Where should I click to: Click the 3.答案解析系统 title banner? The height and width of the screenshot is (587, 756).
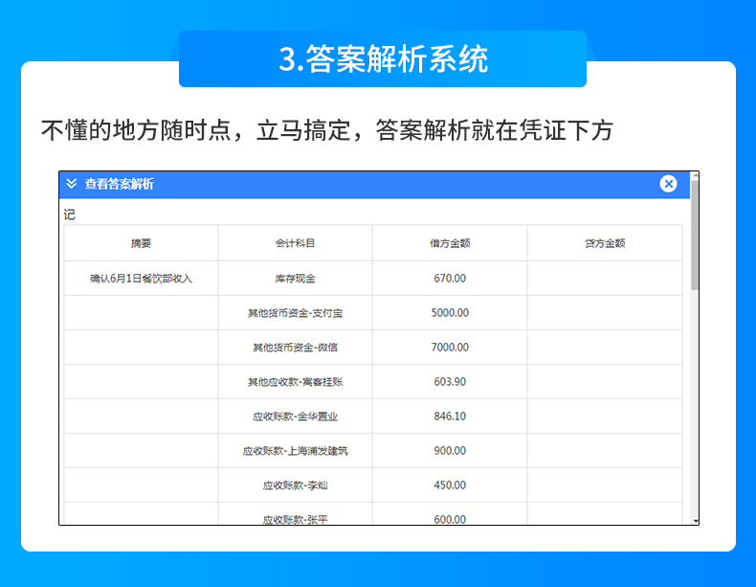tap(383, 59)
